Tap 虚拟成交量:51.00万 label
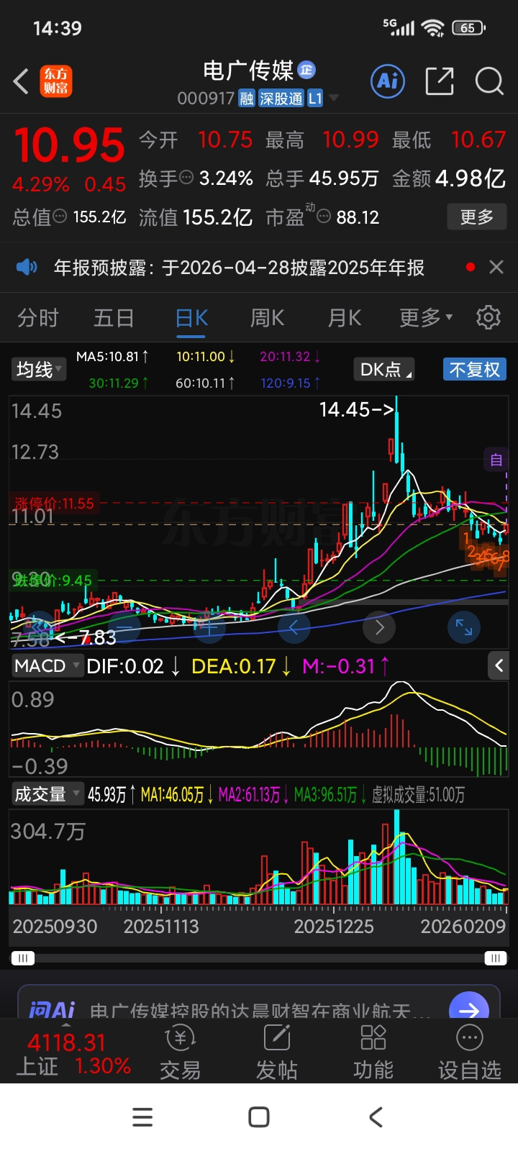The height and width of the screenshot is (1151, 518). click(x=418, y=795)
